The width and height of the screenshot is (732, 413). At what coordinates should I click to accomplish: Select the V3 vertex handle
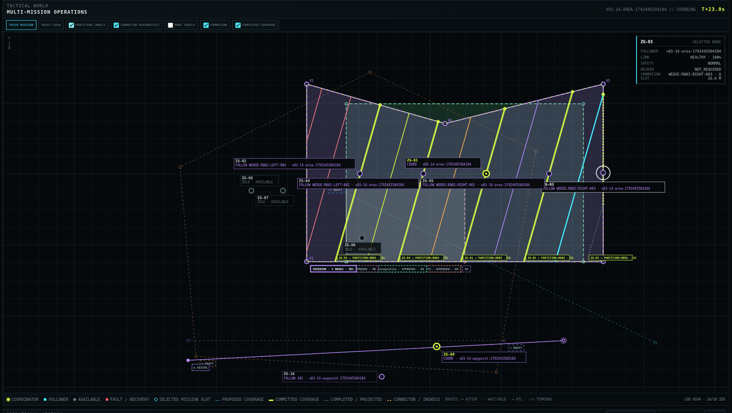(603, 84)
